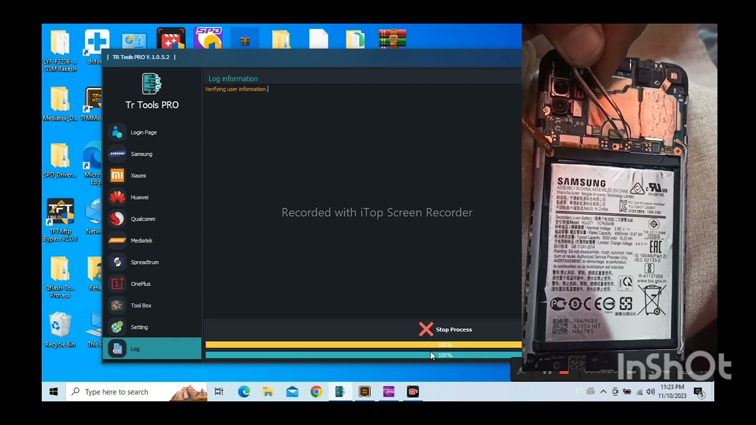
Task: Switch to the Log section
Action: 135,349
